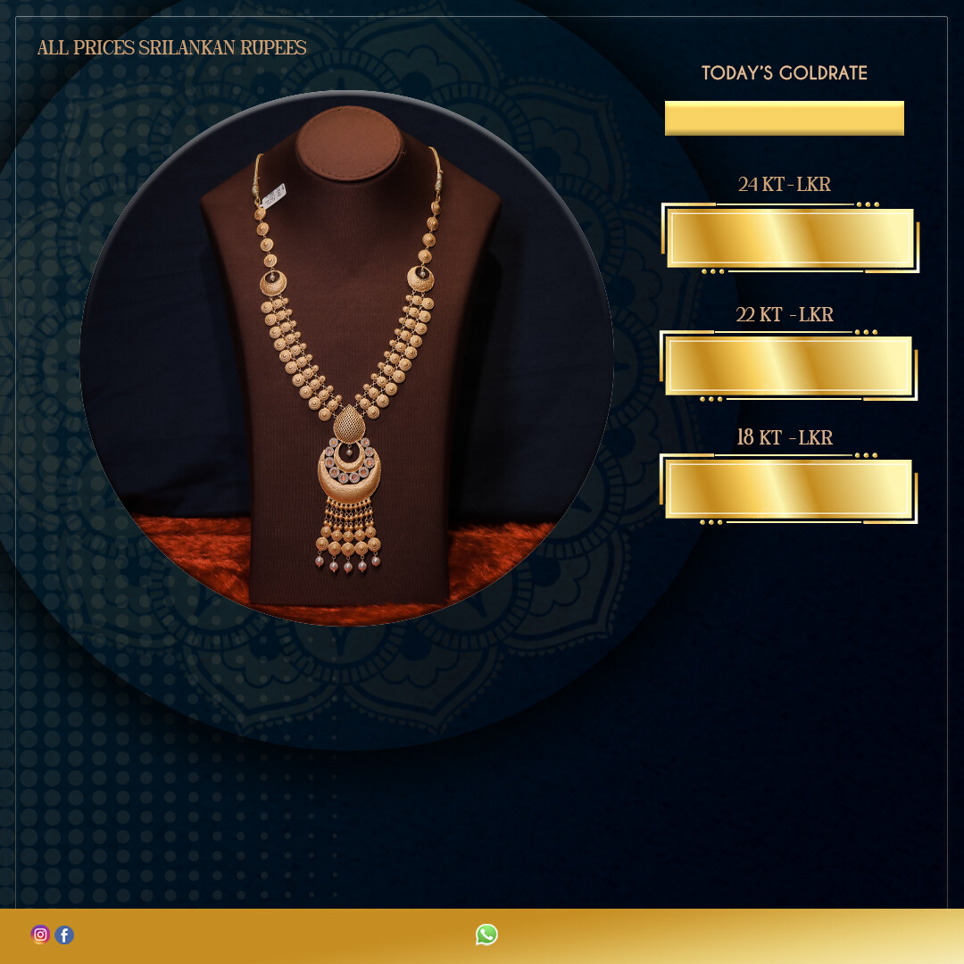Viewport: 964px width, 964px height.
Task: Click the left crescent ornament on the chain
Action: point(273,284)
